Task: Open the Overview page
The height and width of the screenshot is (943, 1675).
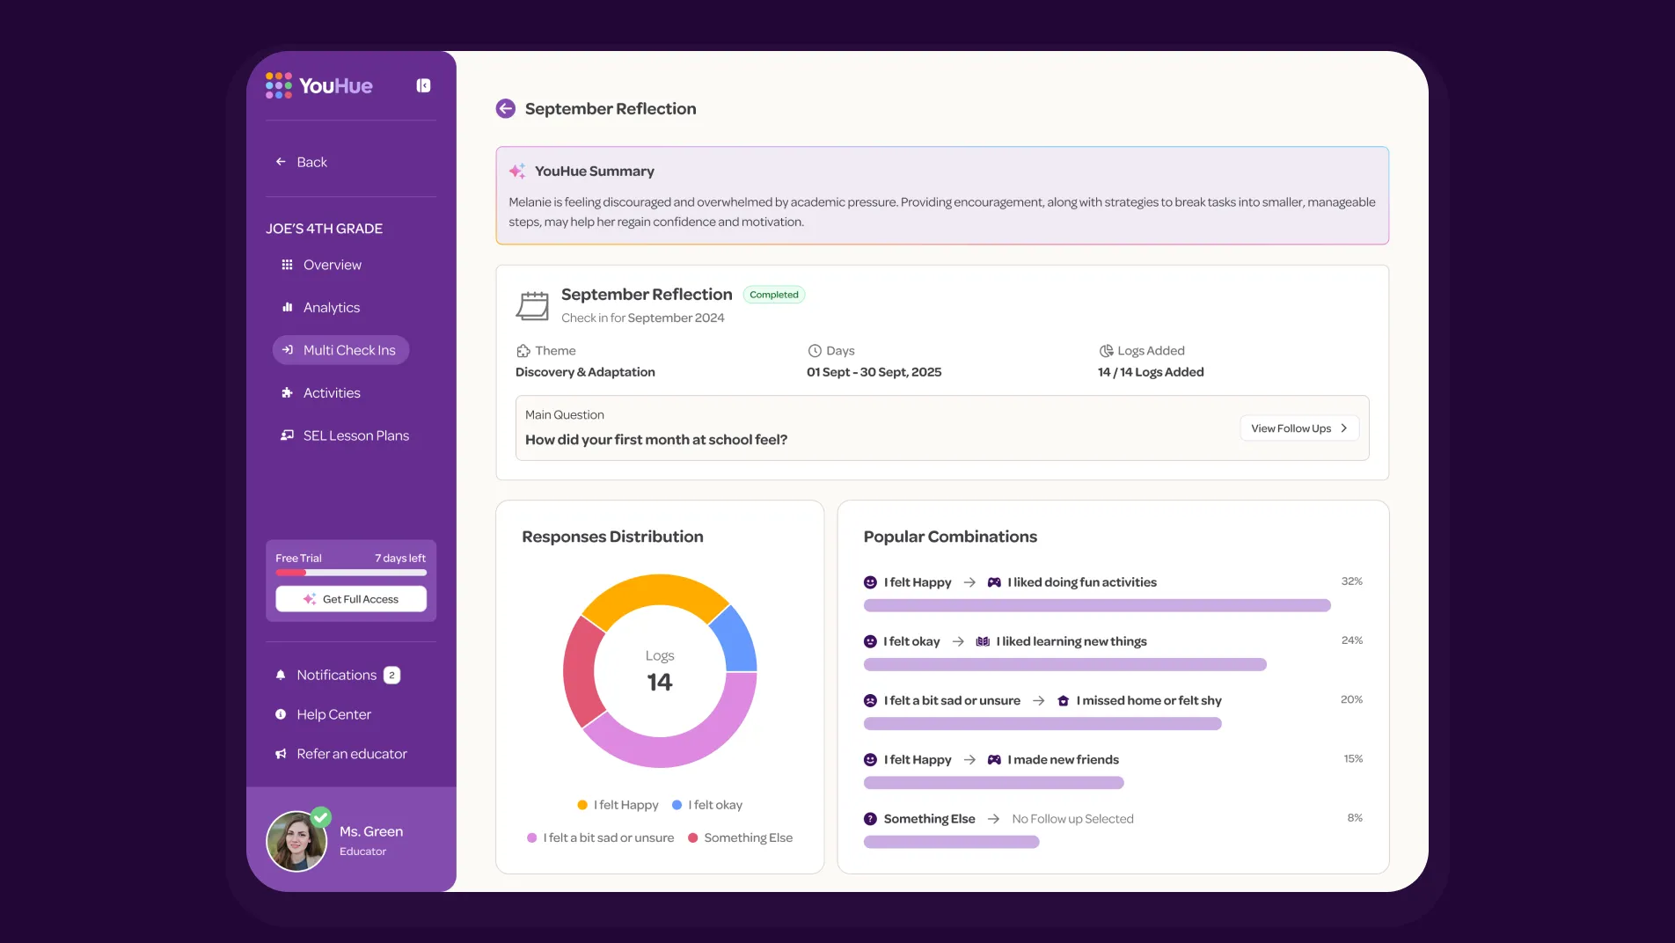Action: pos(332,265)
